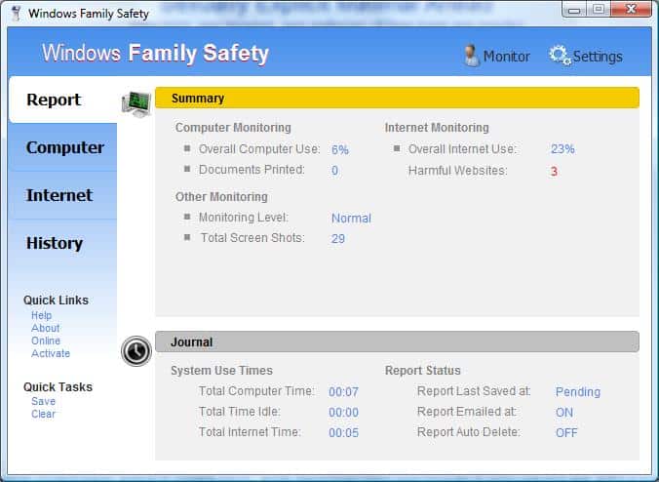659x482 pixels.
Task: Save the report via Quick Tasks
Action: point(43,401)
